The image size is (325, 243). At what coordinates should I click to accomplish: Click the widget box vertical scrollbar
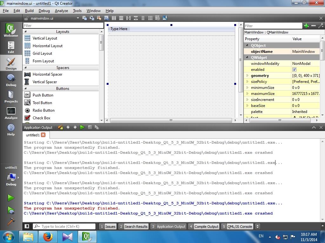pyautogui.click(x=101, y=43)
